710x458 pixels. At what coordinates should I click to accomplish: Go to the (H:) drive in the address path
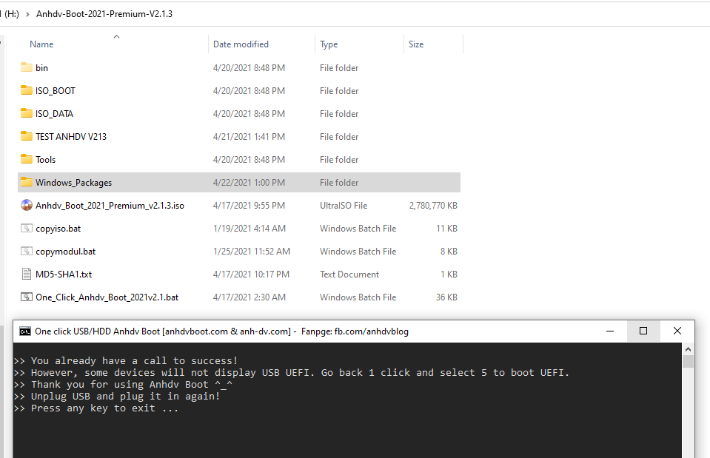point(11,14)
